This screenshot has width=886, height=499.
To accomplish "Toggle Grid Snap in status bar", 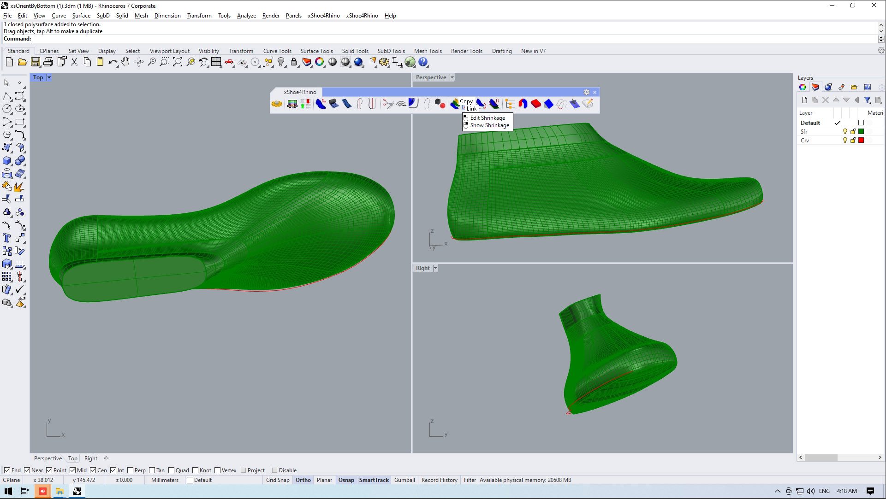I will click(x=278, y=480).
